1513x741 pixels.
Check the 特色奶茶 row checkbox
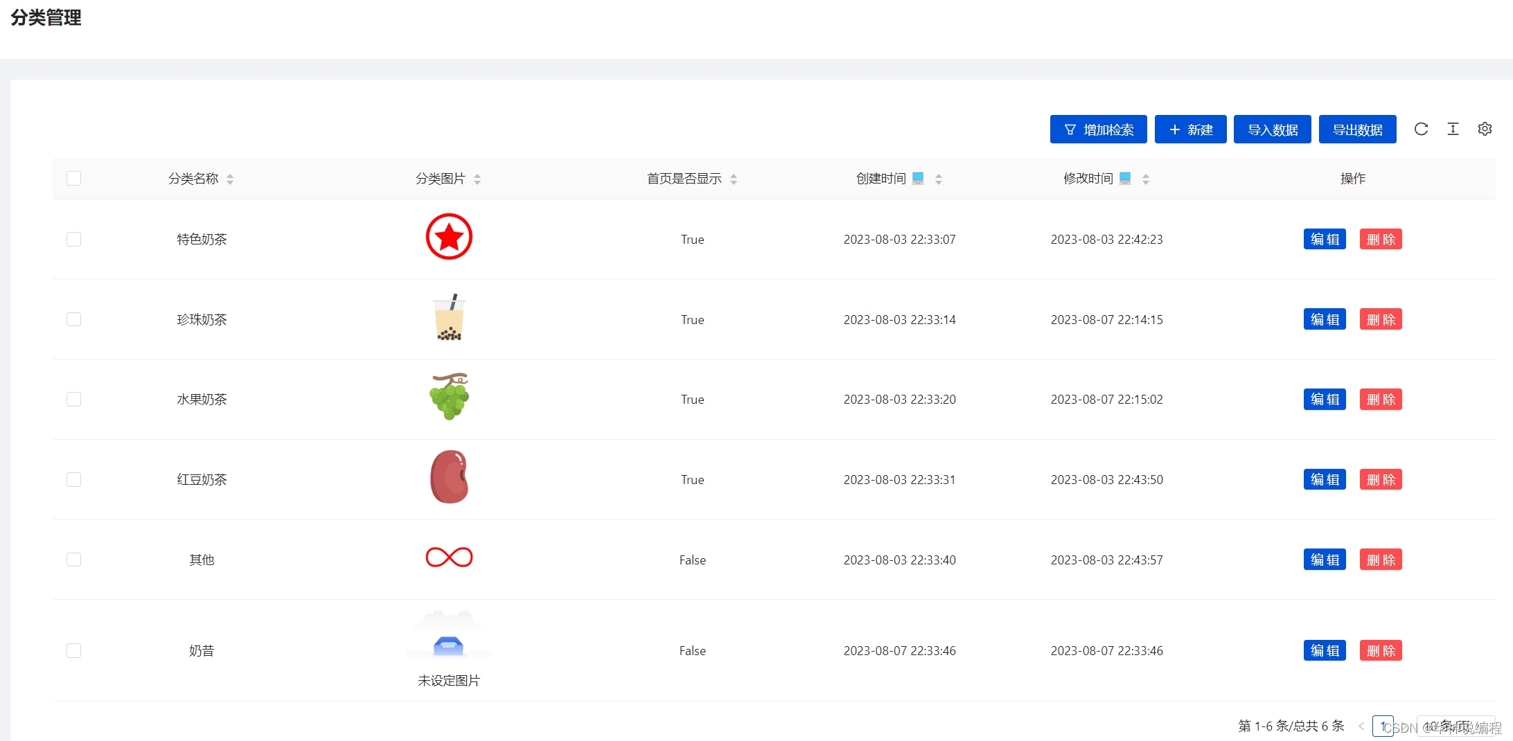coord(74,239)
